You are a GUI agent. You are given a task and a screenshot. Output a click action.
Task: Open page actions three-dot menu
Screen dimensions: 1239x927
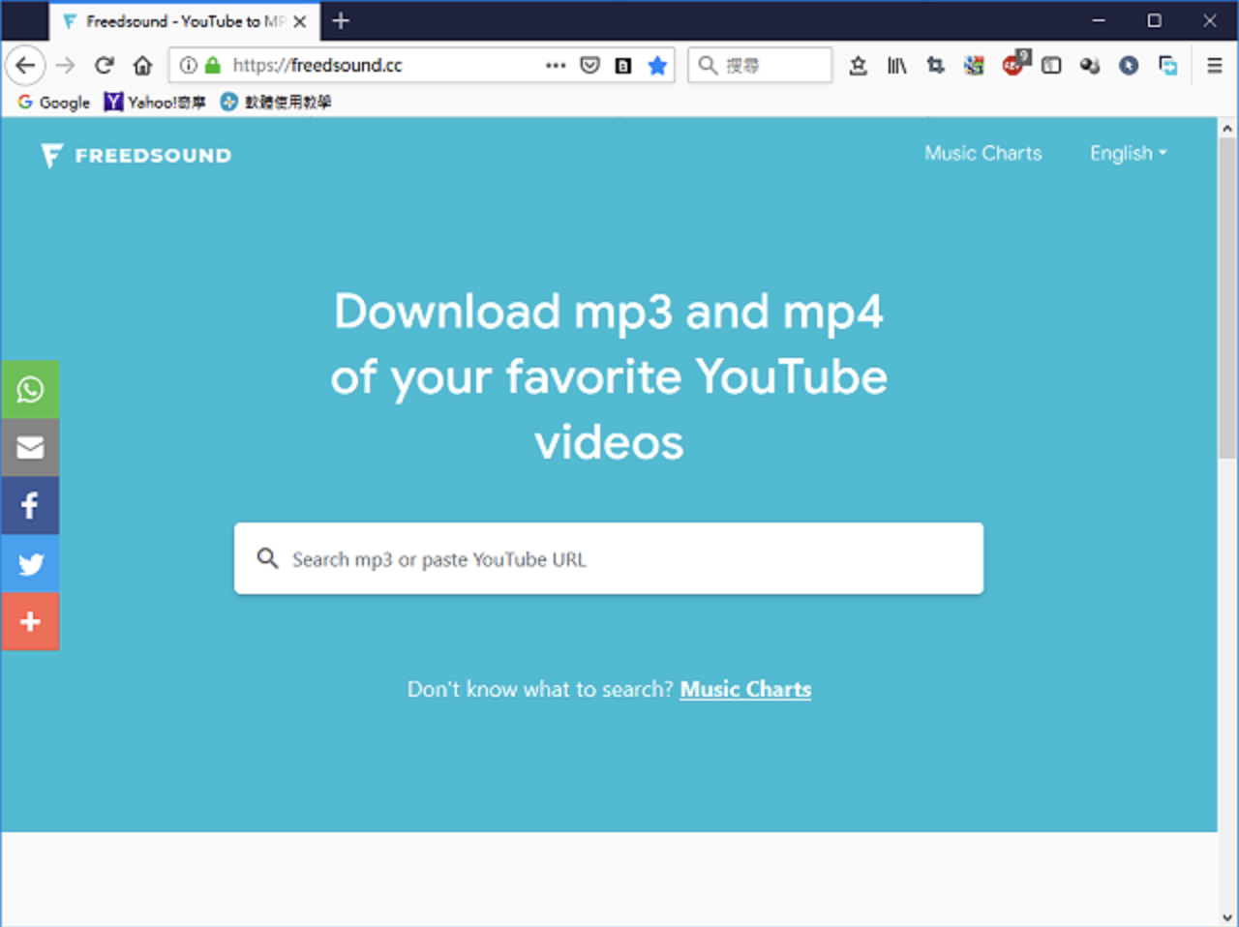click(556, 65)
